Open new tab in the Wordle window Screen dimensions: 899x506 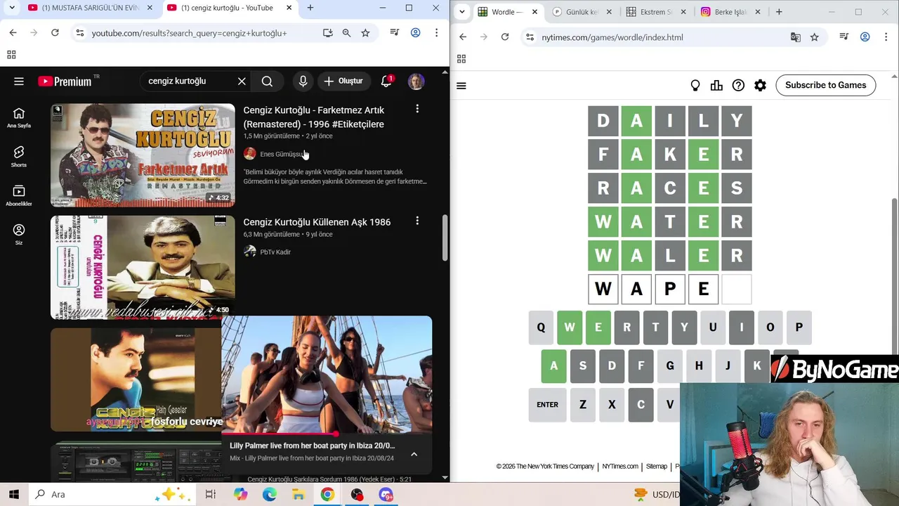[779, 12]
